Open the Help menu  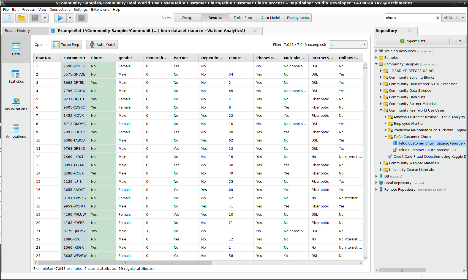pyautogui.click(x=116, y=10)
